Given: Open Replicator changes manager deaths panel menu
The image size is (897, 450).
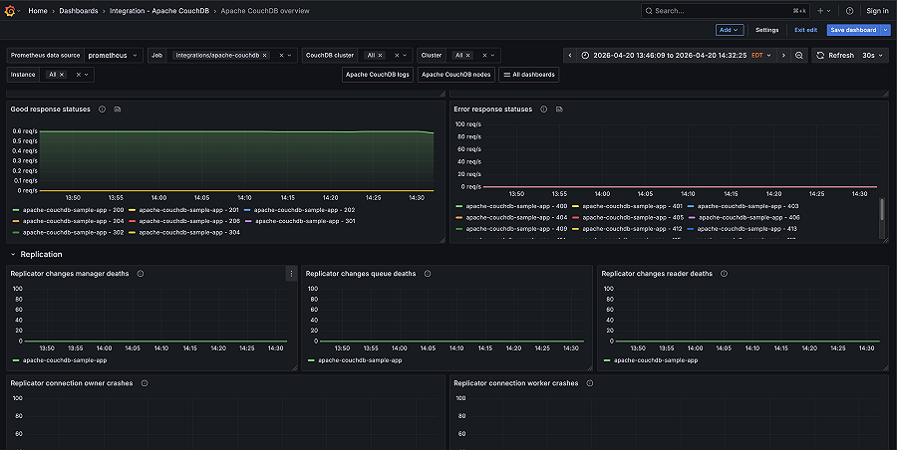Looking at the screenshot, I should 291,274.
